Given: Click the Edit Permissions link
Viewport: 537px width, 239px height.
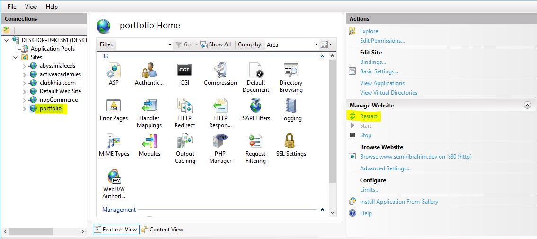Looking at the screenshot, I should click(x=382, y=40).
